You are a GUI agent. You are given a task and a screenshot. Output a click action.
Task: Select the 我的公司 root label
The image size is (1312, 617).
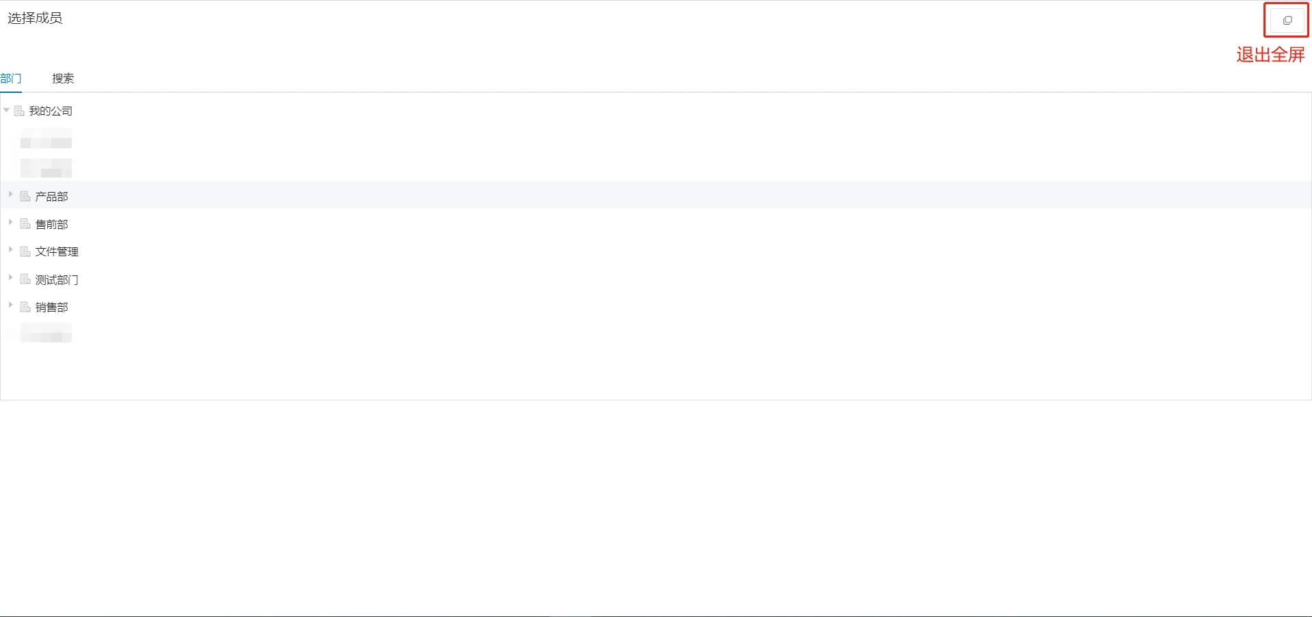click(x=51, y=111)
